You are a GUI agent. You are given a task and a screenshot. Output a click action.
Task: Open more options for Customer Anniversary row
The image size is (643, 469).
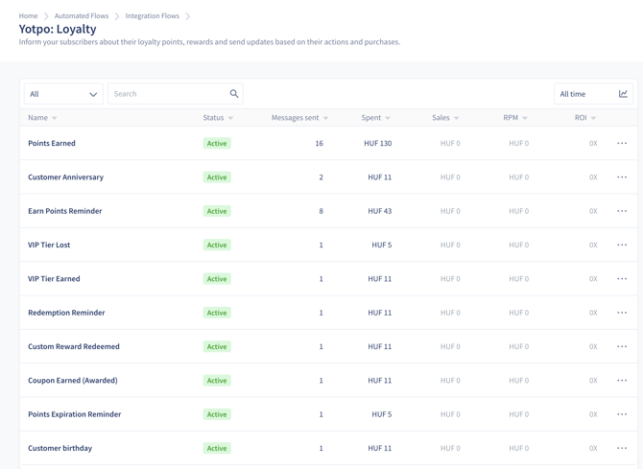[x=622, y=177]
